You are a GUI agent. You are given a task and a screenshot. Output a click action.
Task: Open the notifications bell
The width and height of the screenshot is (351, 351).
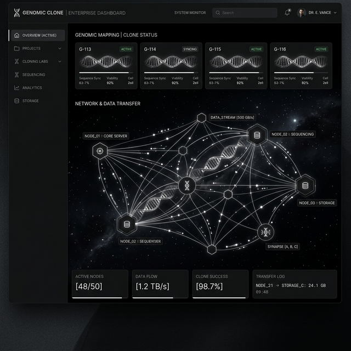pyautogui.click(x=287, y=13)
